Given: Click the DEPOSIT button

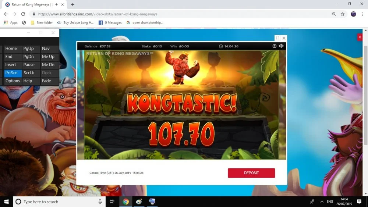Looking at the screenshot, I should [x=251, y=173].
